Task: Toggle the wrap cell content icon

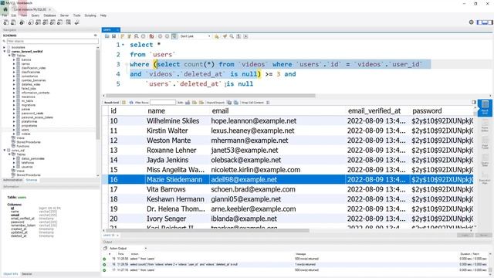Action: (268, 103)
